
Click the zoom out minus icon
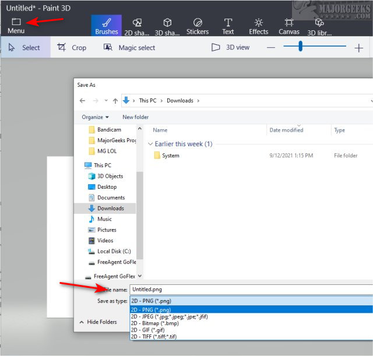pyautogui.click(x=270, y=48)
